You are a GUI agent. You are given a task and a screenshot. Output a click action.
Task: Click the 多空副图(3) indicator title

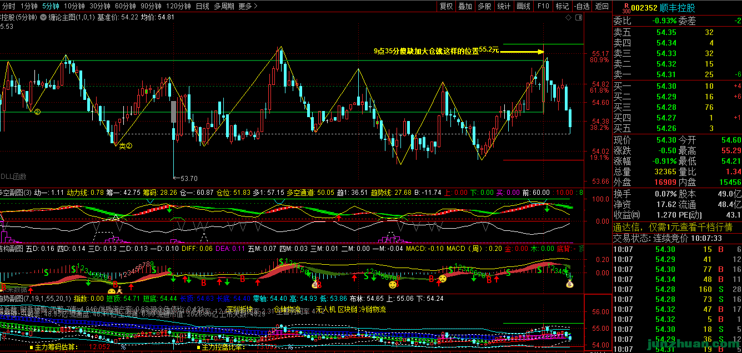click(x=17, y=193)
